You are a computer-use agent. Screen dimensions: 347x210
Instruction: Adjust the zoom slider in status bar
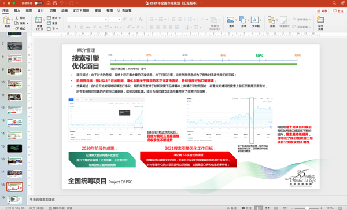pos(307,208)
